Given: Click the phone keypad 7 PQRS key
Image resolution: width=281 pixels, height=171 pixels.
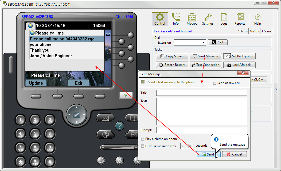Looking at the screenshot, I should [x=20, y=148].
